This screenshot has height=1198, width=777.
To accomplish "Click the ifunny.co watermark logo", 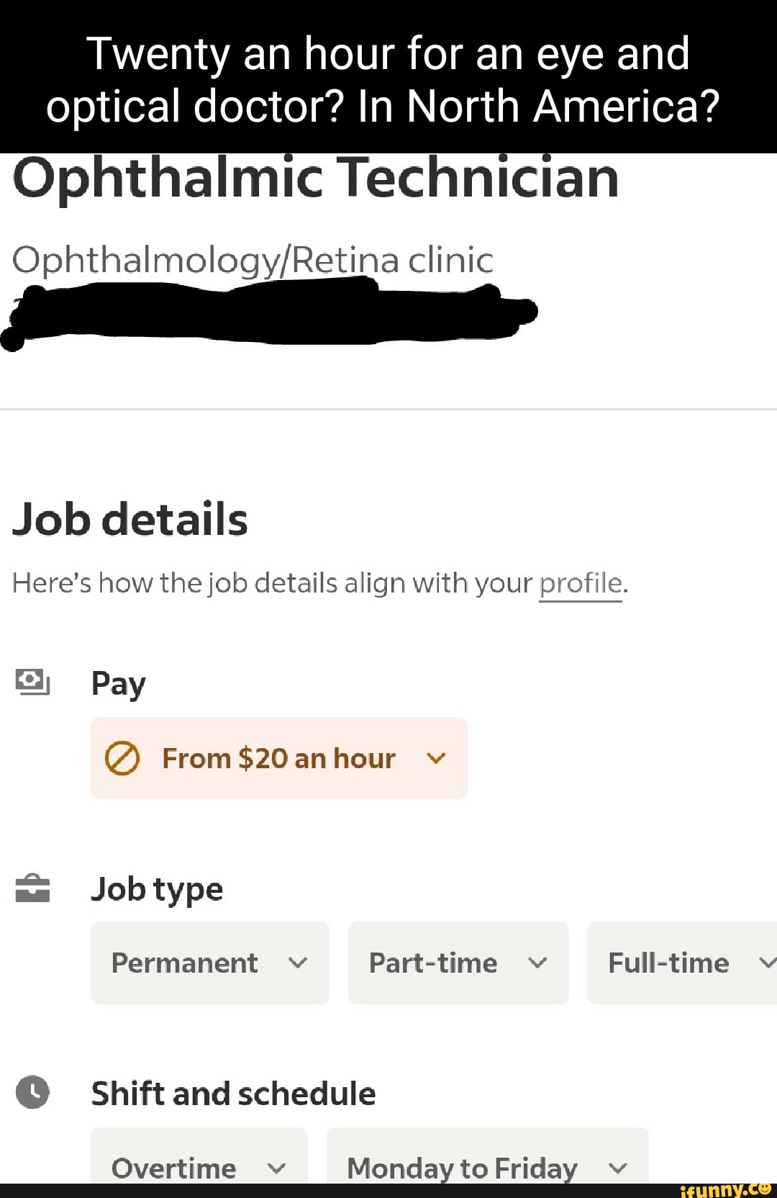I will coord(724,1189).
